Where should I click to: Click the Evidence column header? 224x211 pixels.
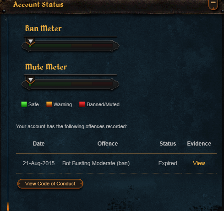(x=199, y=144)
